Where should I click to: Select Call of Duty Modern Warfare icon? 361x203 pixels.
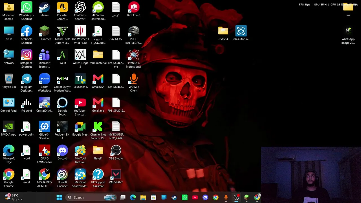coord(62,83)
